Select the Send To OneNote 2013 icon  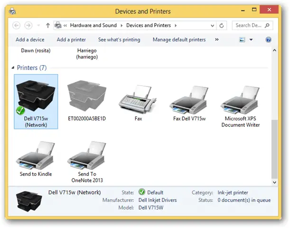(87, 155)
